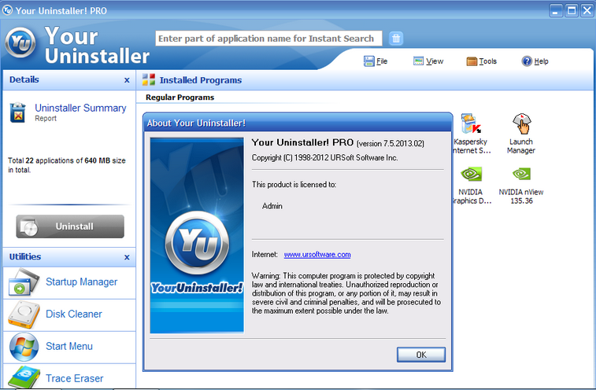The width and height of the screenshot is (596, 390).
Task: Click the Installed Programs colored squares icon
Action: 149,79
